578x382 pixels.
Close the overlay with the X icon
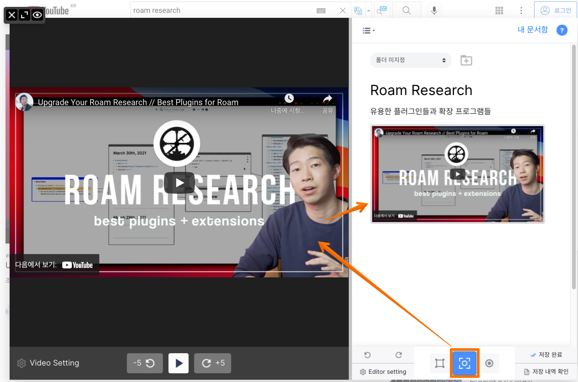pyautogui.click(x=12, y=16)
